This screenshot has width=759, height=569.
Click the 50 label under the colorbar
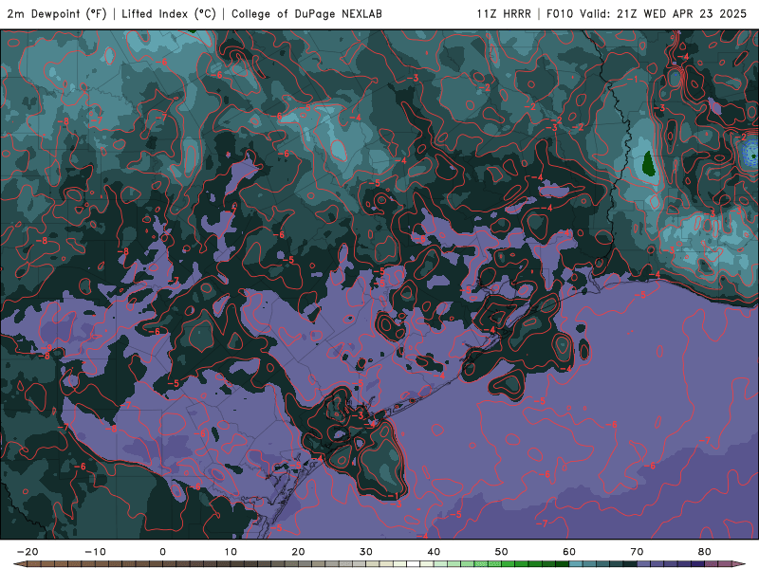coord(502,552)
